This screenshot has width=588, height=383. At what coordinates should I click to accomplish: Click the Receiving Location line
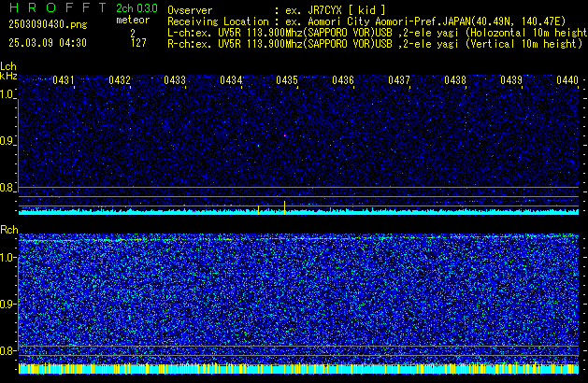point(366,21)
